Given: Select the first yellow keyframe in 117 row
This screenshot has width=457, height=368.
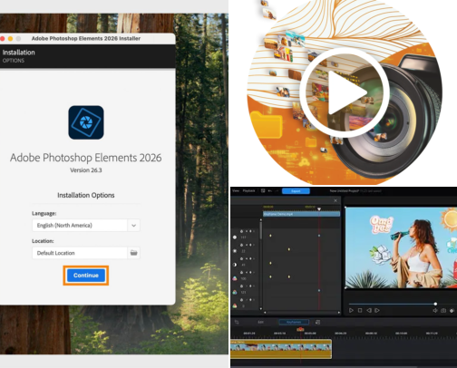Looking at the screenshot, I should [270, 236].
